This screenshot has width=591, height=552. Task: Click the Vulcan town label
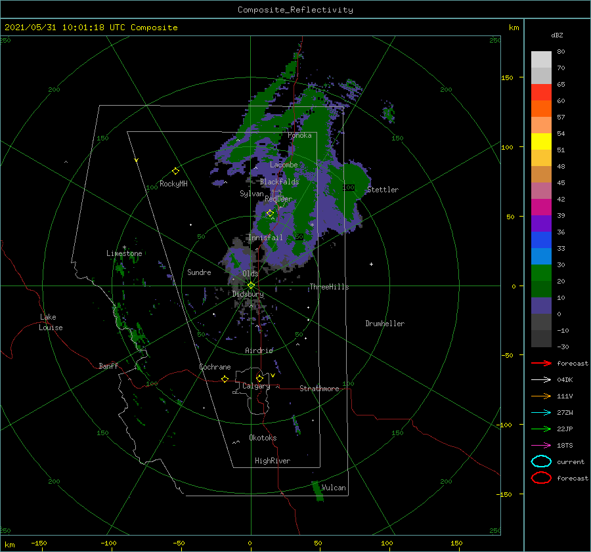click(x=334, y=488)
